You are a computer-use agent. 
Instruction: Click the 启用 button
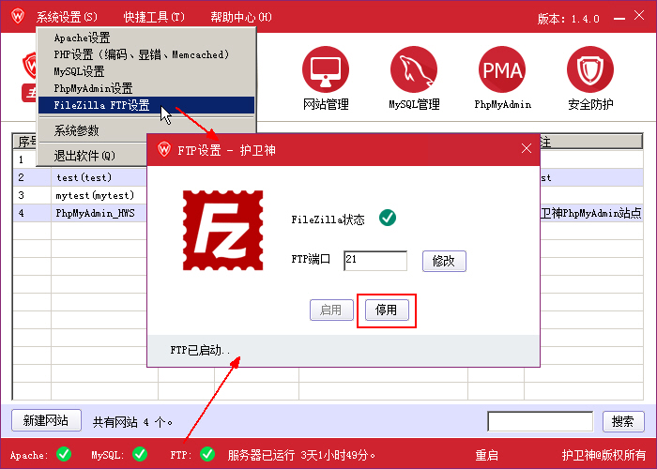coord(331,310)
